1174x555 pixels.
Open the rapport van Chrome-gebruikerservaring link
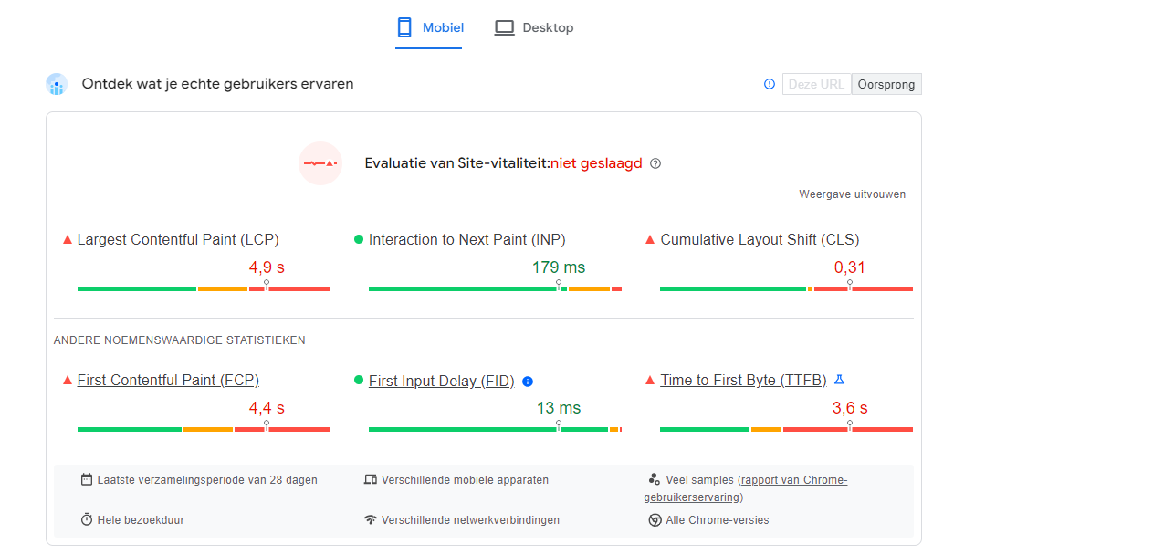click(x=792, y=479)
